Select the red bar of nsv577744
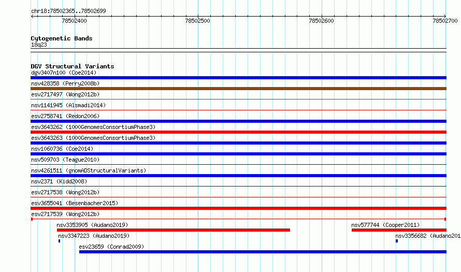Image resolution: width=461 pixels, height=272 pixels. (399, 230)
